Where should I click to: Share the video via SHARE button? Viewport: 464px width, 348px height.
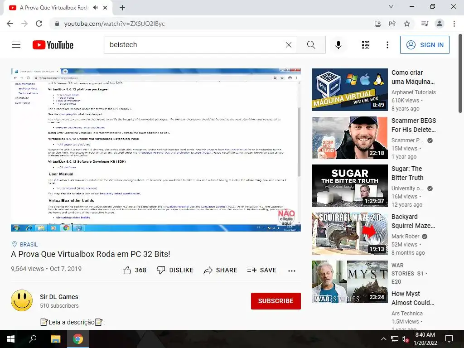pos(221,270)
